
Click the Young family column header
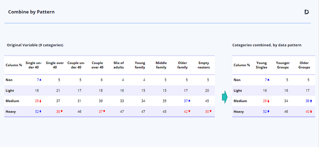(140, 65)
